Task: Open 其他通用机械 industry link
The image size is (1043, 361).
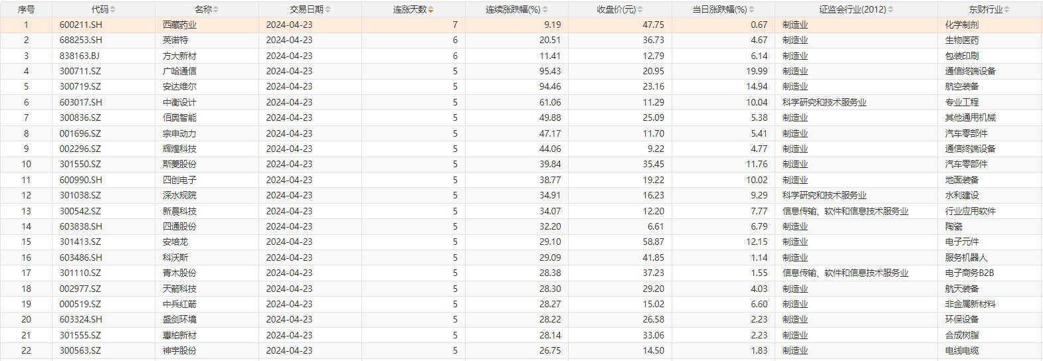Action: coord(971,117)
